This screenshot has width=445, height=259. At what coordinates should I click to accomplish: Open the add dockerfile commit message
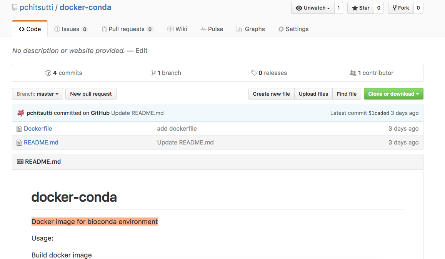click(x=177, y=128)
